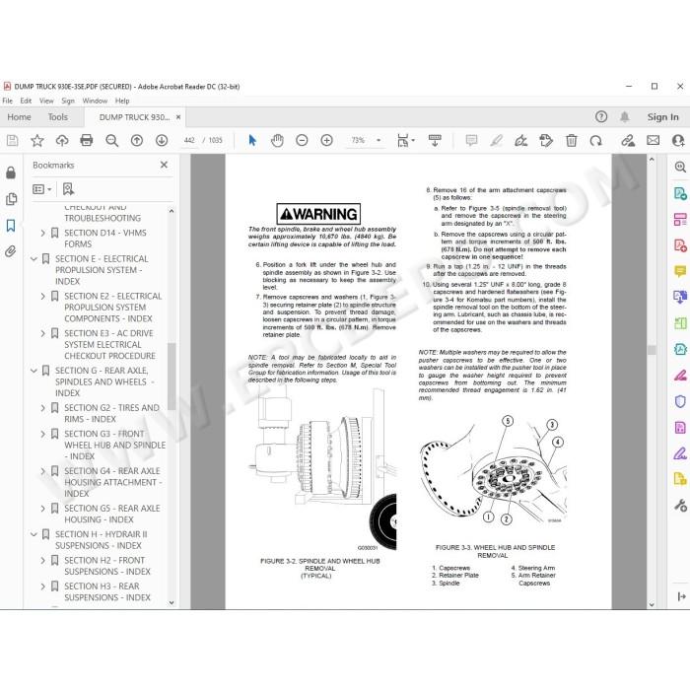This screenshot has width=690, height=690.
Task: Click the document scrollbar down arrow
Action: click(652, 604)
